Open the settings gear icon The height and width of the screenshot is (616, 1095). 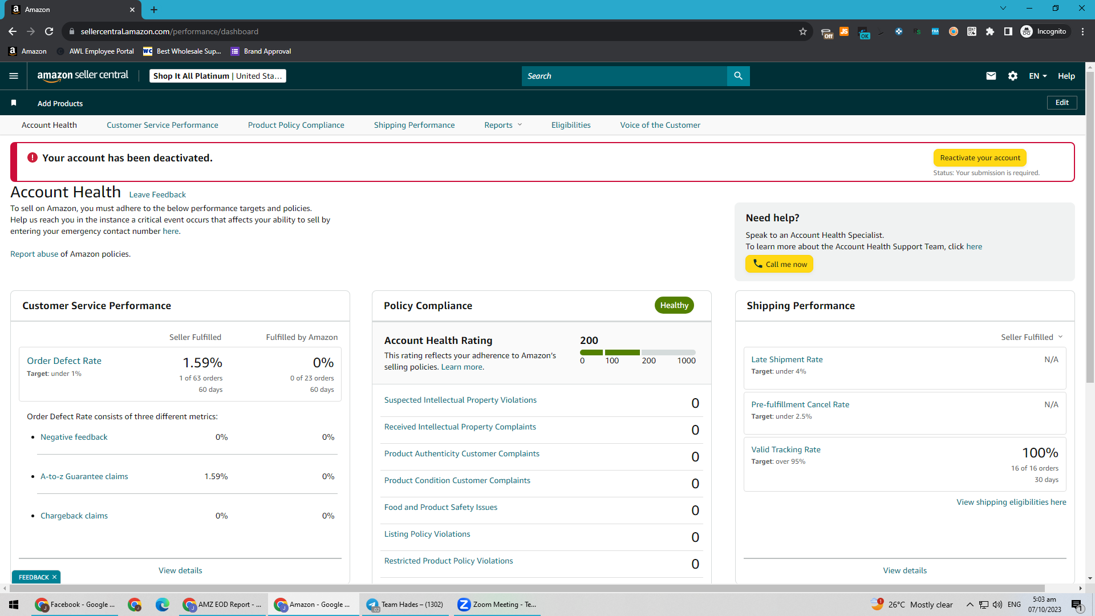pos(1013,76)
